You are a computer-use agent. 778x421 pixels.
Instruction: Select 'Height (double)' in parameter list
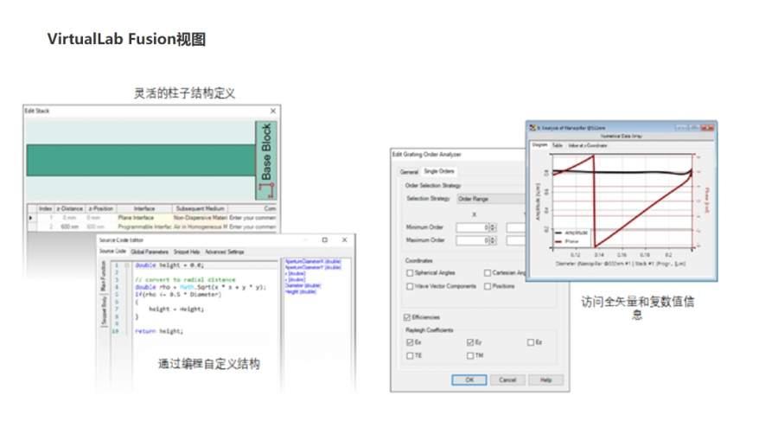tap(300, 291)
